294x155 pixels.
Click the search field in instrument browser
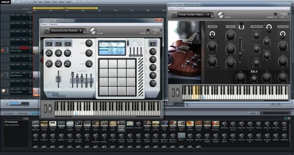pyautogui.click(x=276, y=113)
